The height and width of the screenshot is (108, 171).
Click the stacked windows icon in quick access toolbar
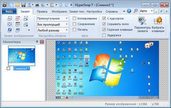coord(43,5)
